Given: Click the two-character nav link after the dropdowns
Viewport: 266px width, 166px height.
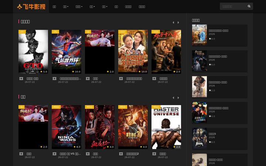Looking at the screenshot, I should point(116,7).
